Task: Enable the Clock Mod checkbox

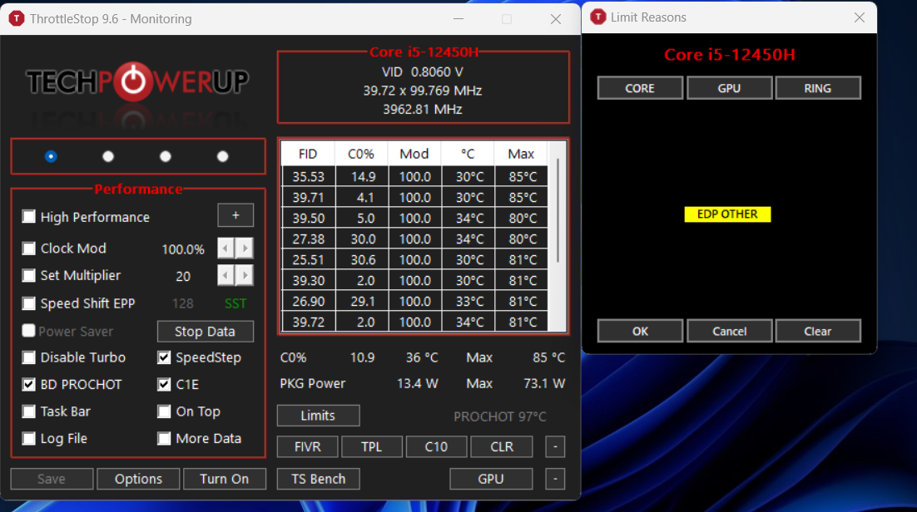Action: pyautogui.click(x=28, y=249)
